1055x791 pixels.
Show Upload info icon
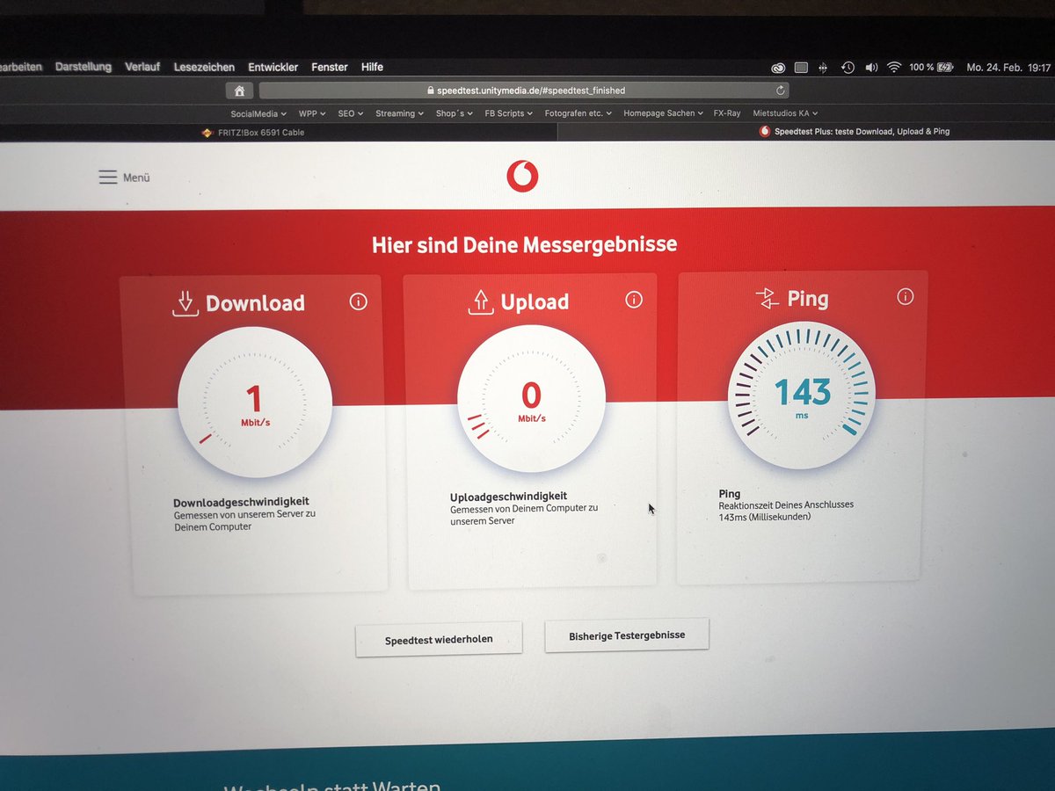[634, 300]
